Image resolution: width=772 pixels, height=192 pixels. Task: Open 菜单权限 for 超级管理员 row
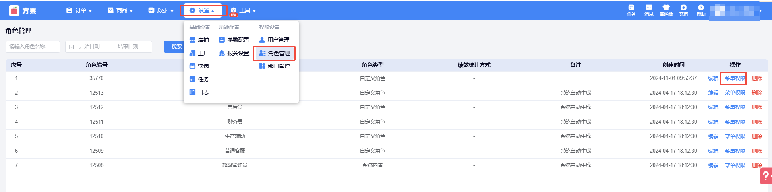click(x=735, y=165)
